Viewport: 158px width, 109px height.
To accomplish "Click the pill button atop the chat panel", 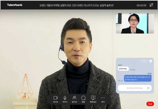I will click(144, 61).
